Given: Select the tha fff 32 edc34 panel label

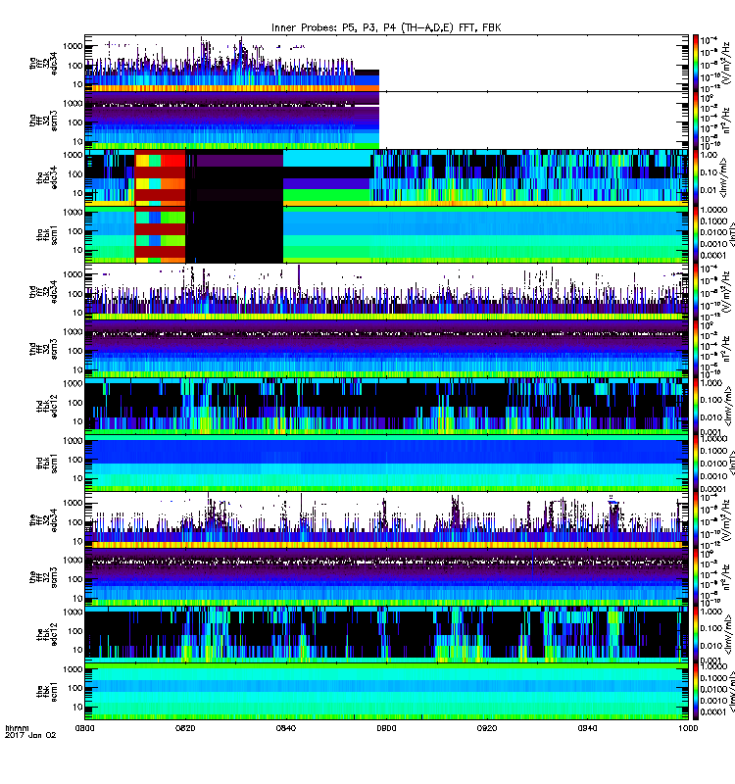Looking at the screenshot, I should [43, 63].
